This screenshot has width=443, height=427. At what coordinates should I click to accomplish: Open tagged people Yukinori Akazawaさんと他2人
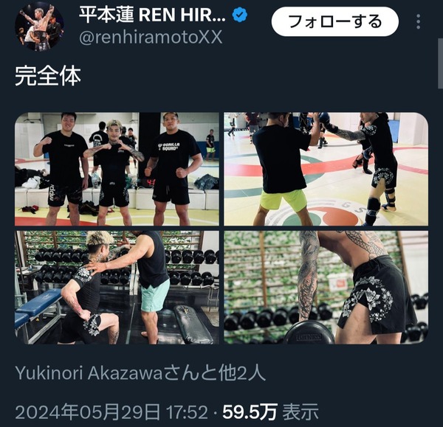[x=140, y=373]
